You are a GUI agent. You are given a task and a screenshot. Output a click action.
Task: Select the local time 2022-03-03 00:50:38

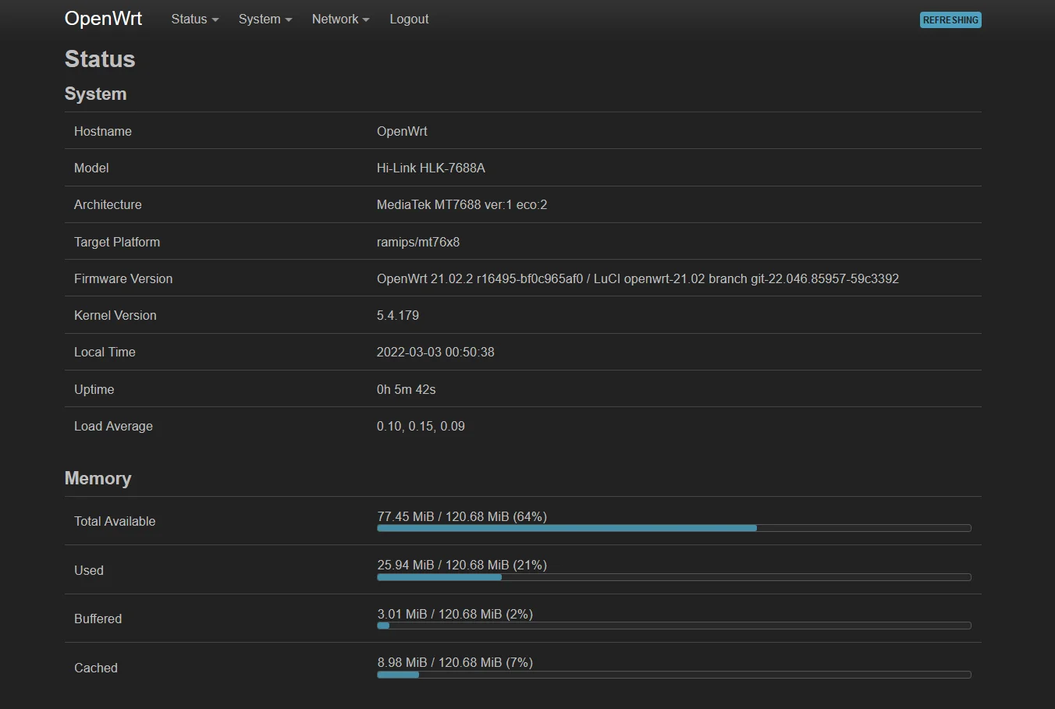pyautogui.click(x=435, y=352)
